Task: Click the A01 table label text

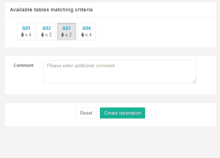Action: coord(26,28)
